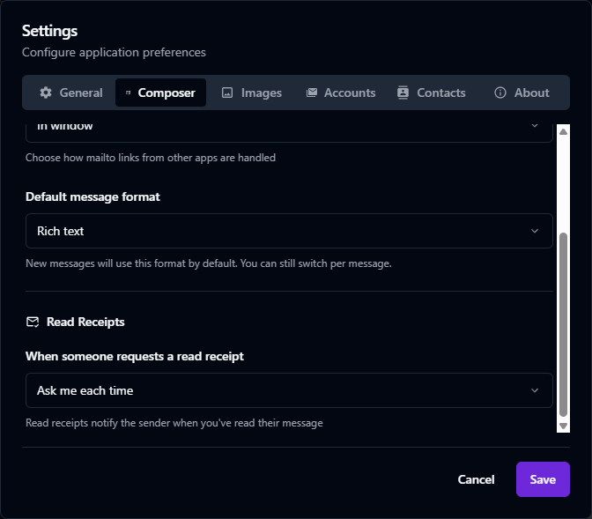The image size is (592, 519).
Task: Click the When someone requests a read receipt label
Action: [135, 356]
